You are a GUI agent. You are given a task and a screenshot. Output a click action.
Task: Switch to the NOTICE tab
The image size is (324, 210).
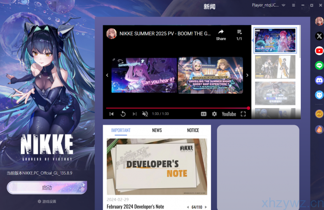[193, 130]
